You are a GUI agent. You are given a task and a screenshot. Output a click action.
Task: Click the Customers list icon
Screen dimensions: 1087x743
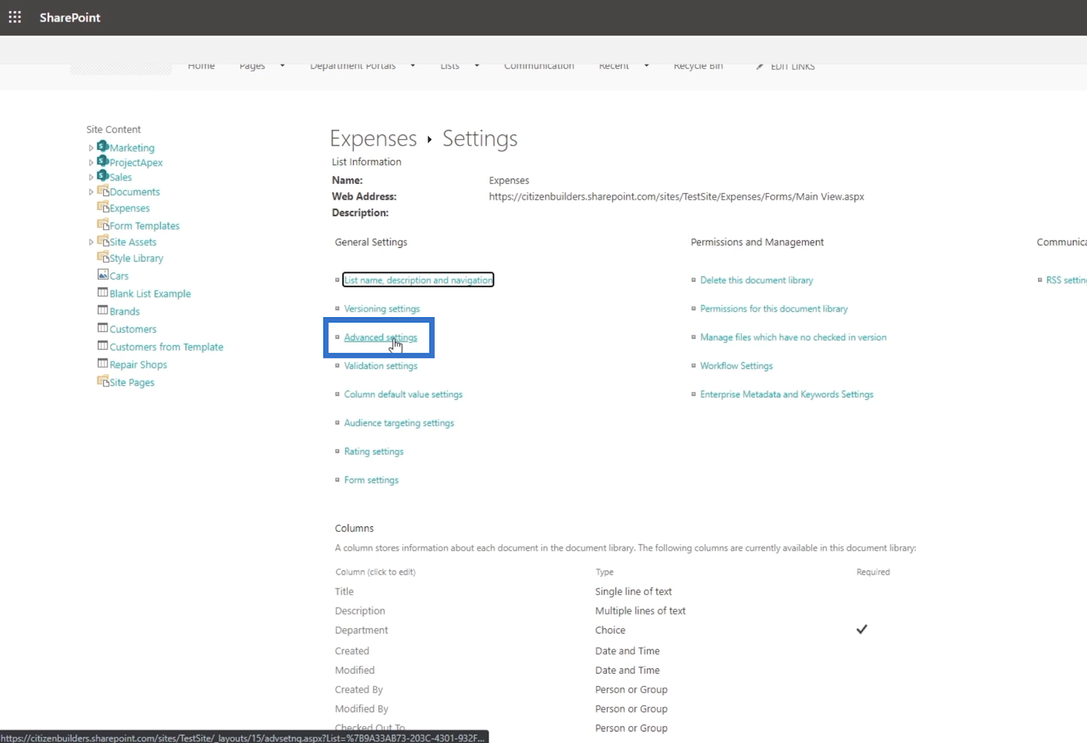coord(103,327)
